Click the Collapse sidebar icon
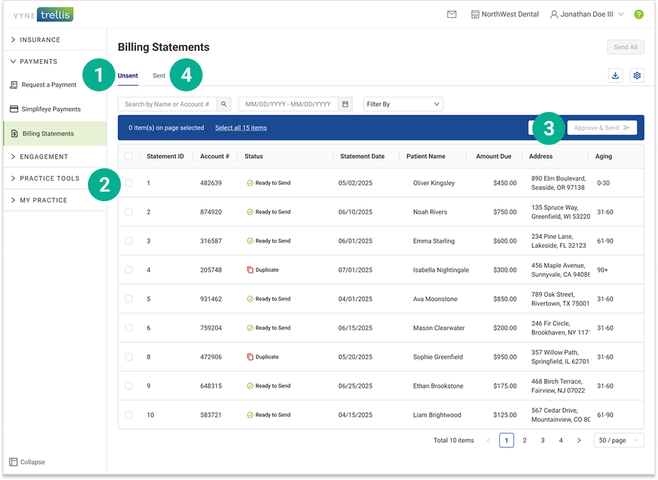The height and width of the screenshot is (480, 658). [13, 462]
